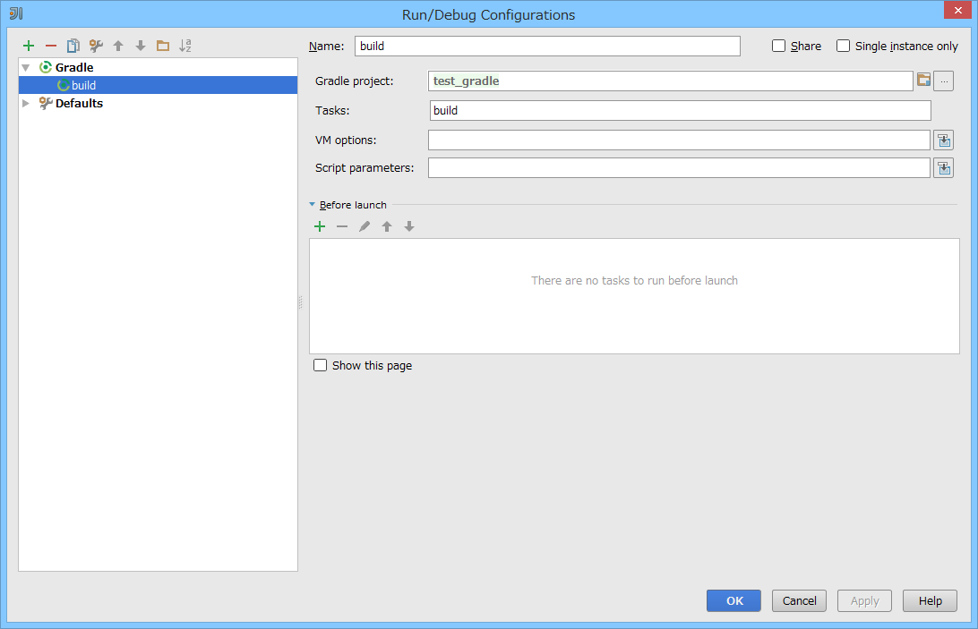Insert a macro into VM options field

943,140
